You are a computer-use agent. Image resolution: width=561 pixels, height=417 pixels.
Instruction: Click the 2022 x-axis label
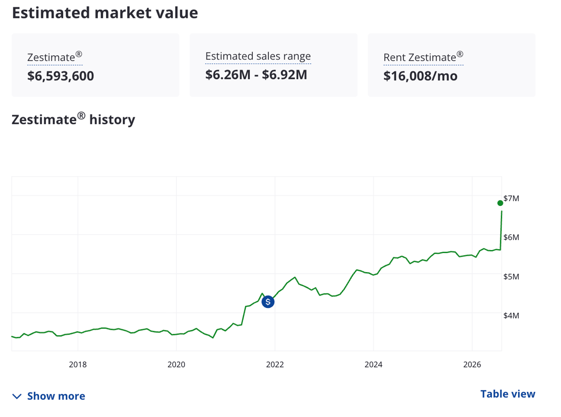[275, 364]
